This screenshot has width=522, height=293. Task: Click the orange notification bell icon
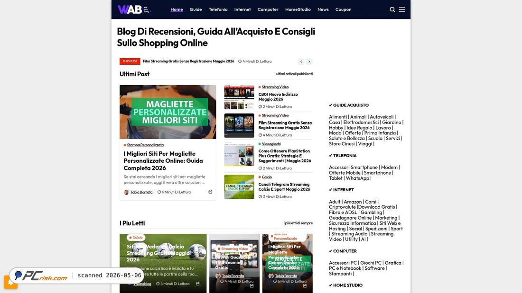(10, 283)
